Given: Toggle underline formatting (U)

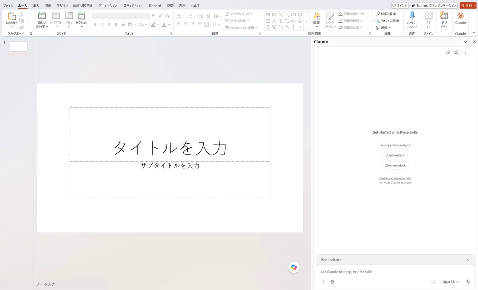Looking at the screenshot, I should [x=109, y=25].
